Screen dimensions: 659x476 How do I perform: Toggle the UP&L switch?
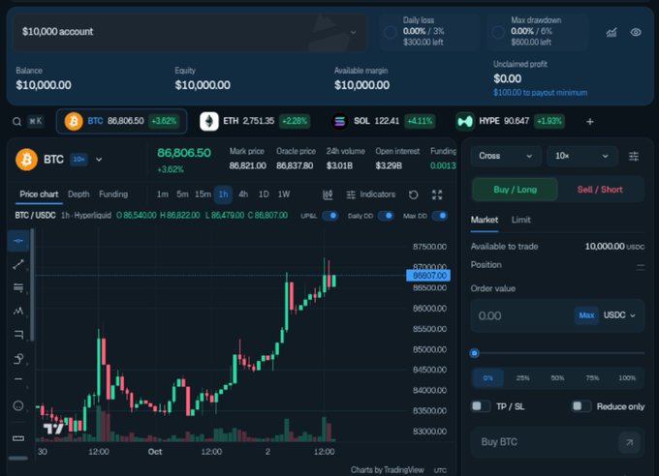tap(330, 216)
